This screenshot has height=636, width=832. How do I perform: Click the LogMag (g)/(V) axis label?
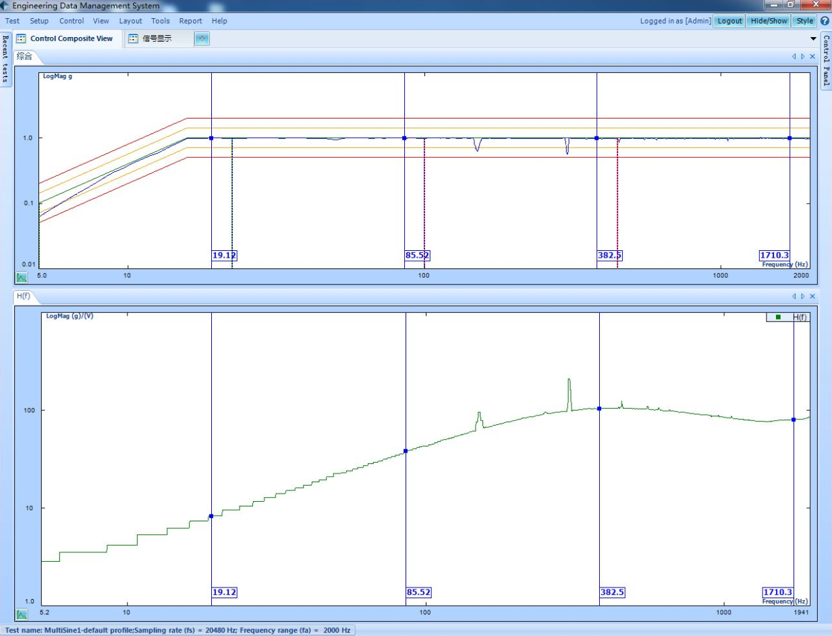[x=70, y=316]
